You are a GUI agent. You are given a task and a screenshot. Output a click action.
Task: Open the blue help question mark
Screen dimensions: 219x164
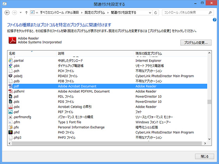(x=215, y=20)
